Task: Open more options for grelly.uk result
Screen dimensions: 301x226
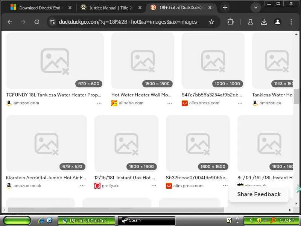Action: (154, 186)
